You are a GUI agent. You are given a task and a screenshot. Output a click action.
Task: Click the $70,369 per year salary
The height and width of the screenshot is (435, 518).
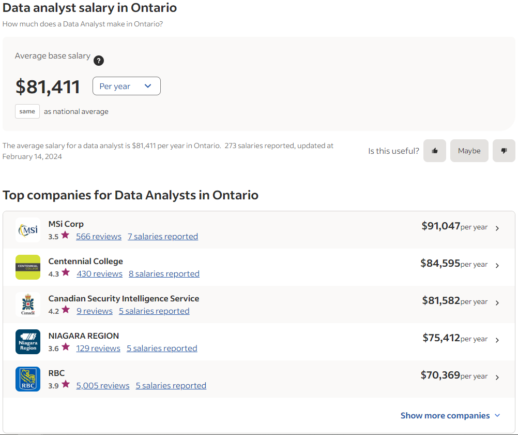click(454, 375)
